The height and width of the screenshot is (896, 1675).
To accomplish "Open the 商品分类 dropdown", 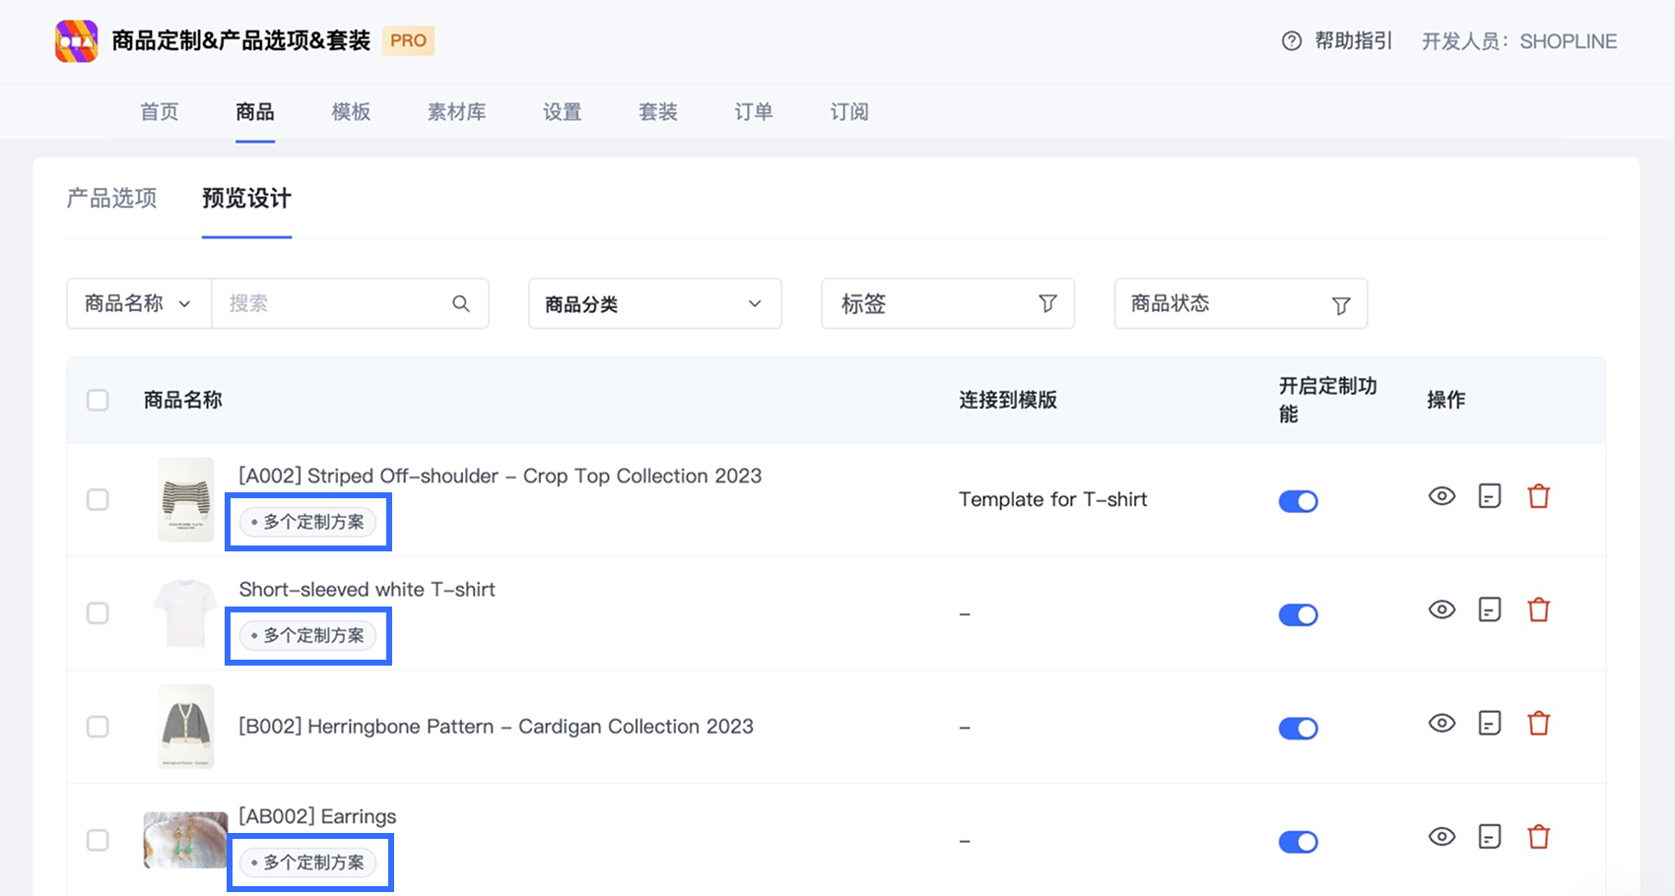I will click(x=654, y=303).
